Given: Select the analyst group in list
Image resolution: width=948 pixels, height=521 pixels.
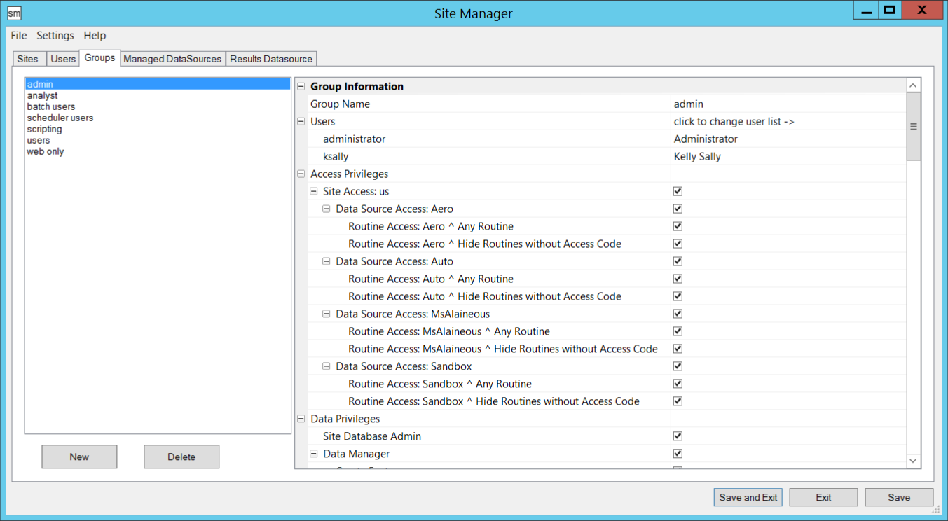Looking at the screenshot, I should pyautogui.click(x=43, y=96).
